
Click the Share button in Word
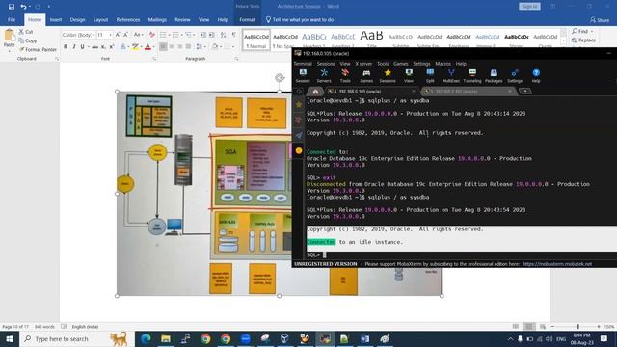pos(600,19)
